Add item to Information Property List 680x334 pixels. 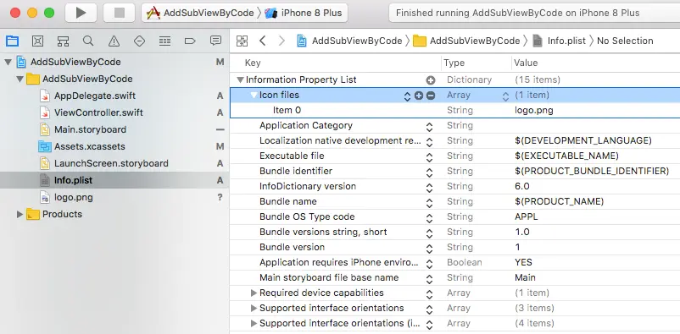[x=430, y=80]
